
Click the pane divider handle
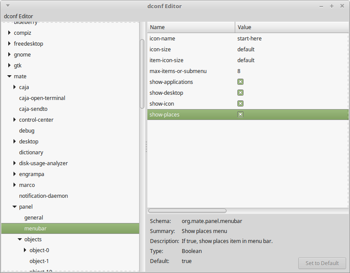click(x=146, y=146)
